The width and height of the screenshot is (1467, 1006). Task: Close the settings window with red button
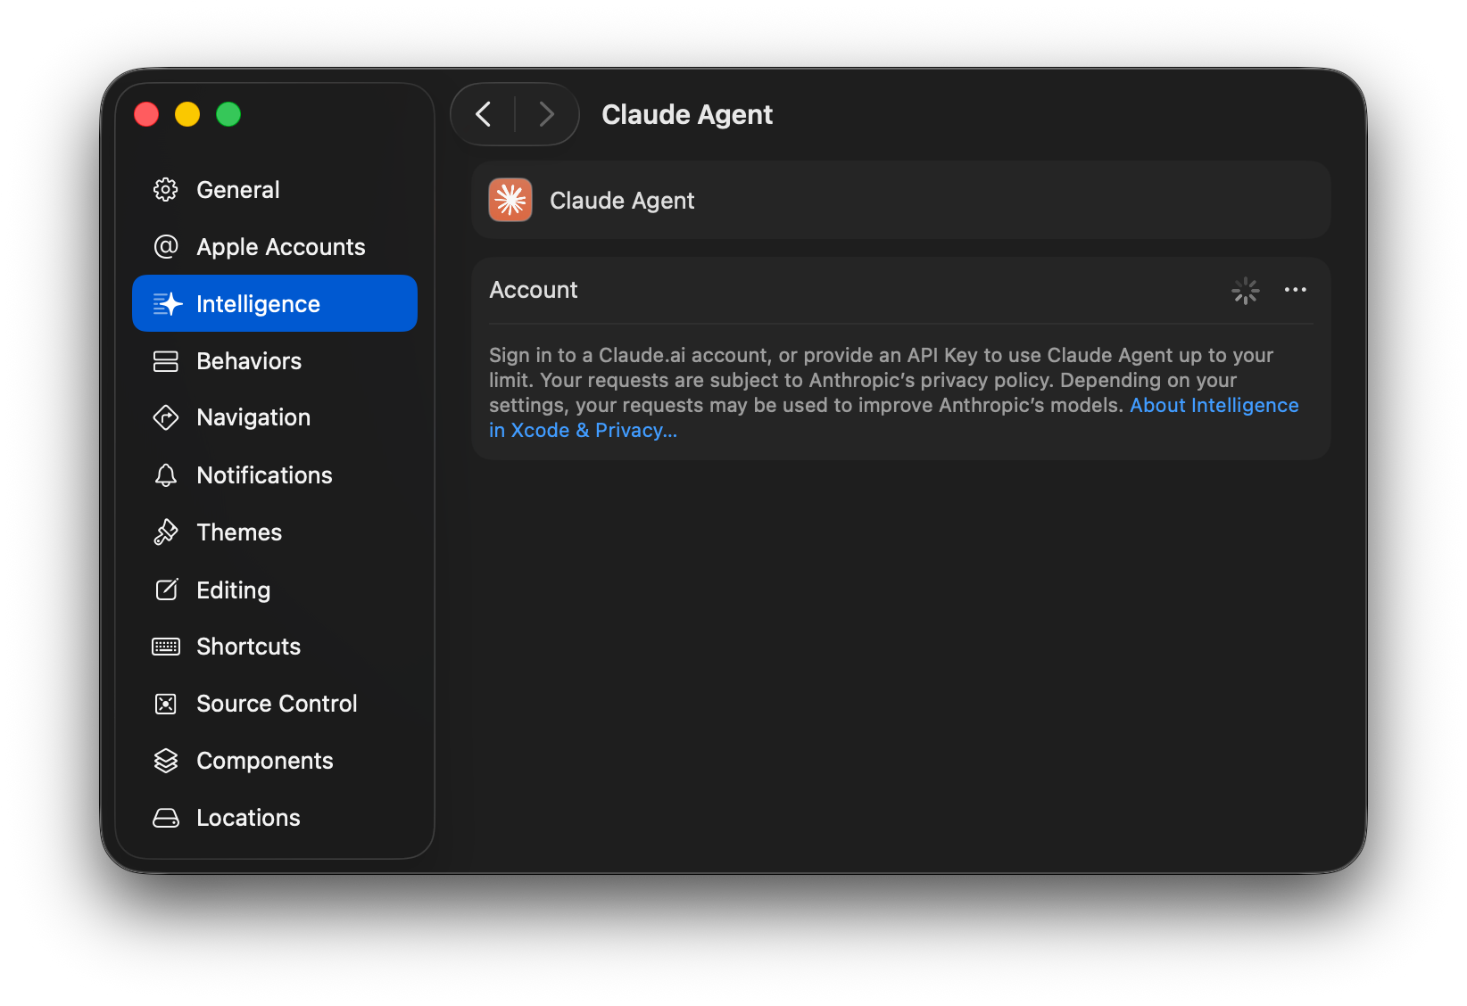click(146, 114)
